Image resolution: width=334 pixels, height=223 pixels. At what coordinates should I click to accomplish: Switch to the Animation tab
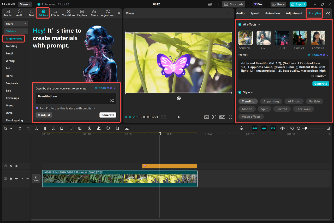[272, 13]
